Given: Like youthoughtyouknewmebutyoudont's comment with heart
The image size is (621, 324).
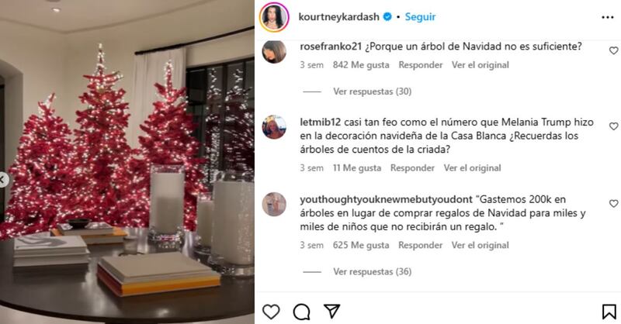Looking at the screenshot, I should pyautogui.click(x=613, y=203).
